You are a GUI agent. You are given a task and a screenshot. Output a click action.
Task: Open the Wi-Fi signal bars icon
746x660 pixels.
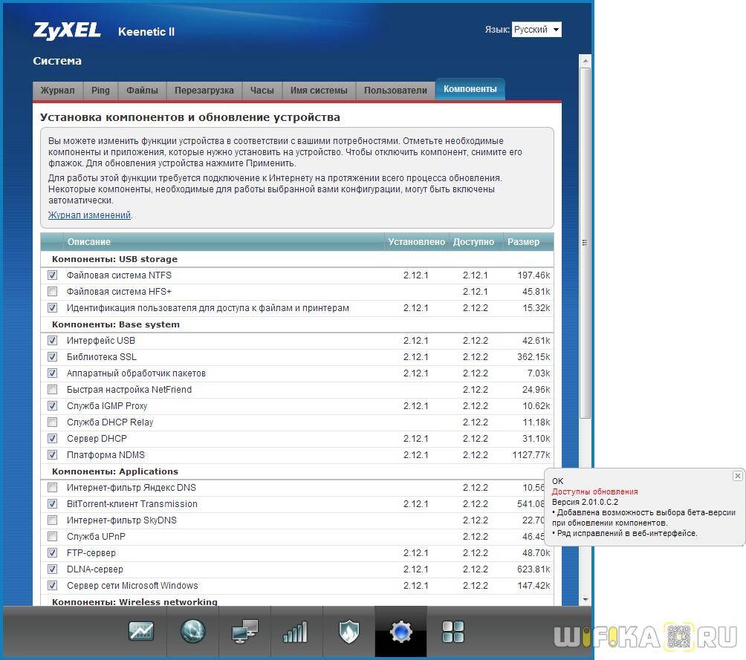point(296,632)
